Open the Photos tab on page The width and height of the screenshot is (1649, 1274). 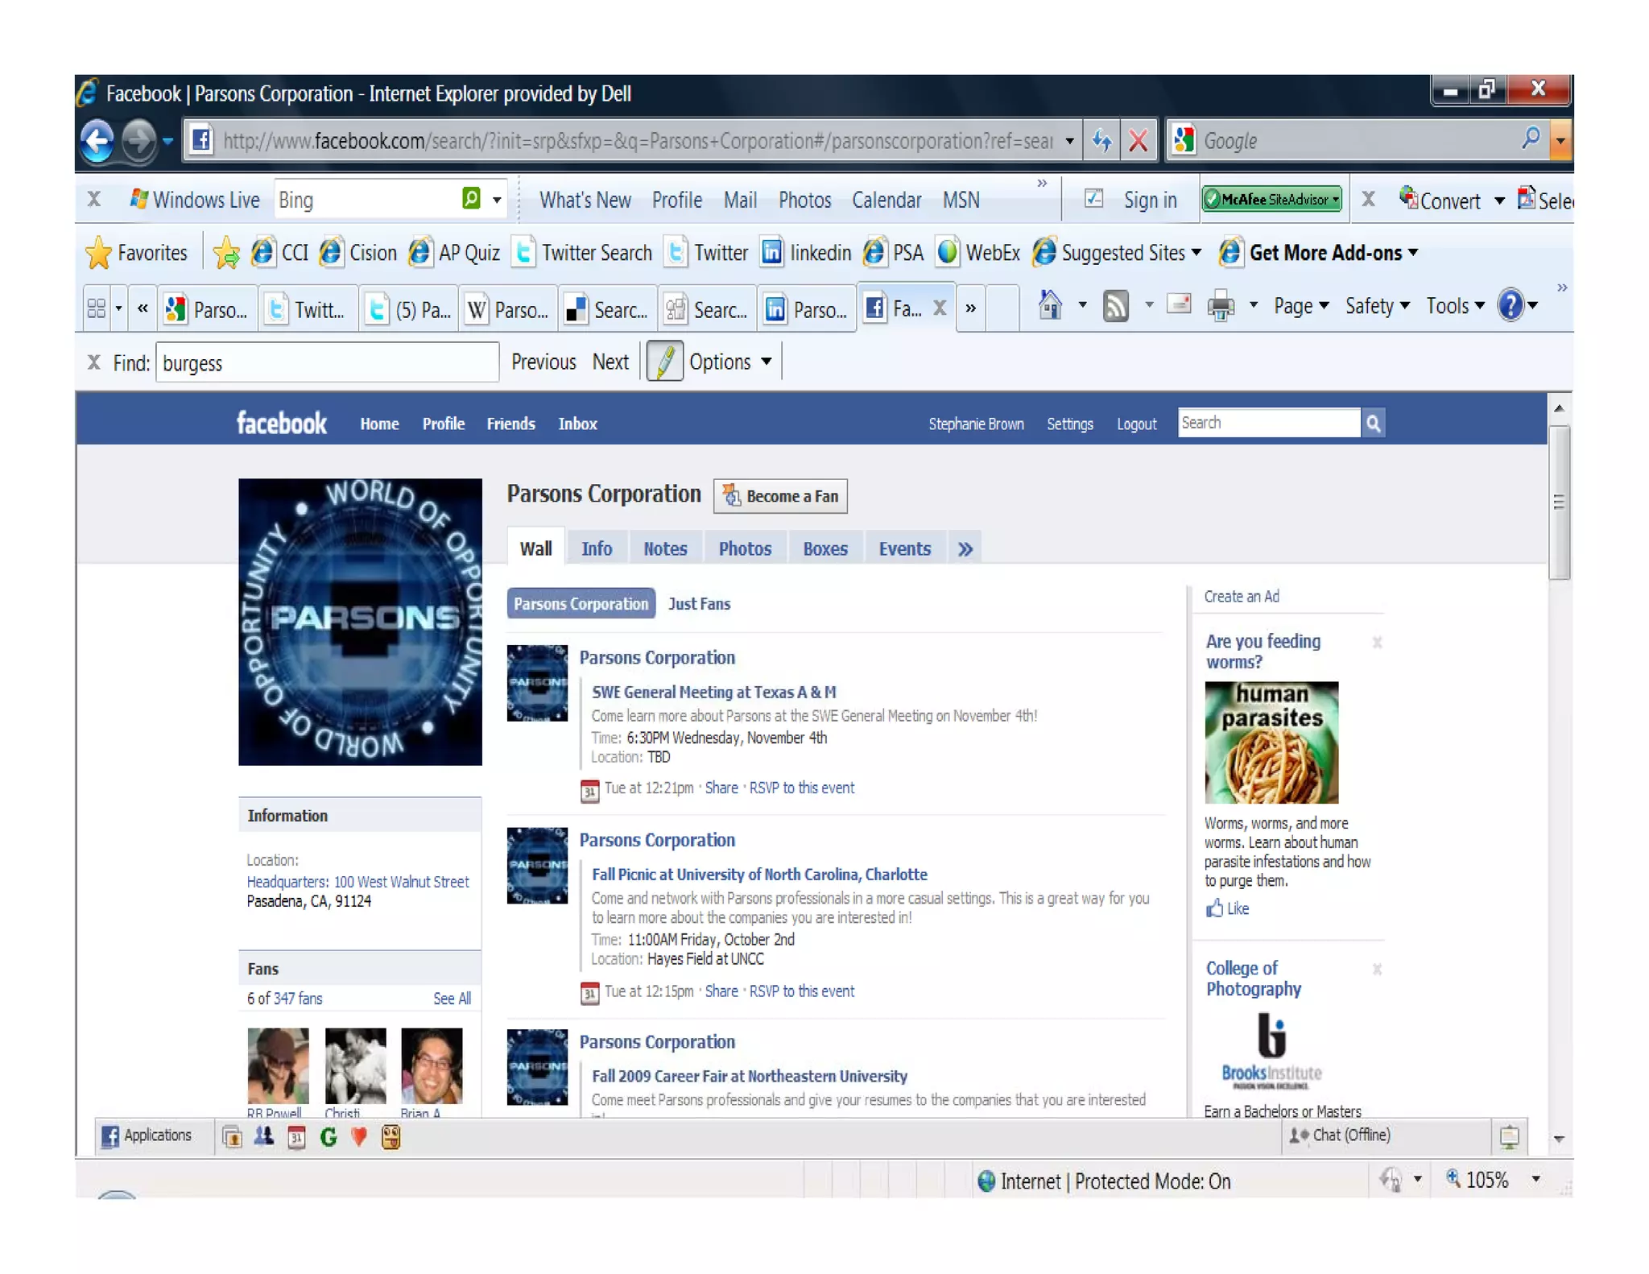click(x=744, y=548)
